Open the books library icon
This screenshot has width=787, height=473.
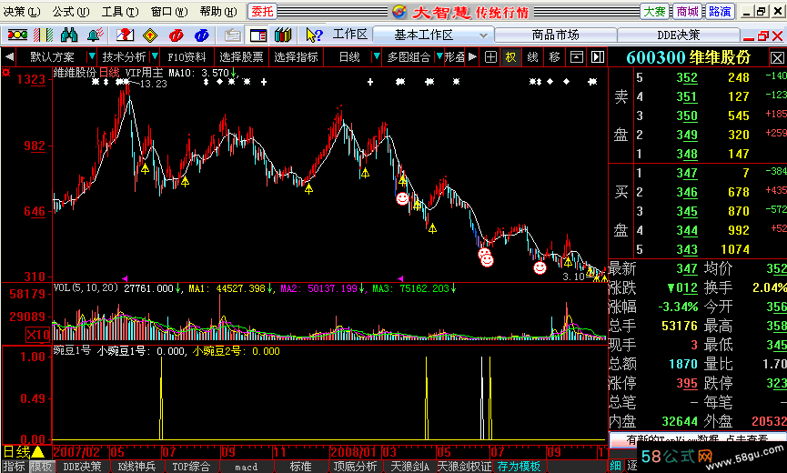point(283,35)
